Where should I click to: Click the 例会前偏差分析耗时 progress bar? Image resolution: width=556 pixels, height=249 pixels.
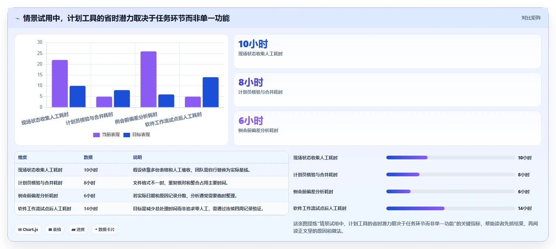[x=450, y=191]
